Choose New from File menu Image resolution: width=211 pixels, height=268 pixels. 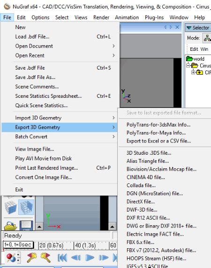point(59,27)
